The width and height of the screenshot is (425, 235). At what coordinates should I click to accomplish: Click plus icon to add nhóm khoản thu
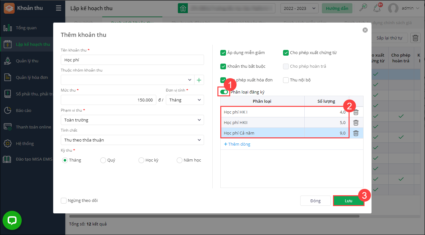tap(199, 80)
